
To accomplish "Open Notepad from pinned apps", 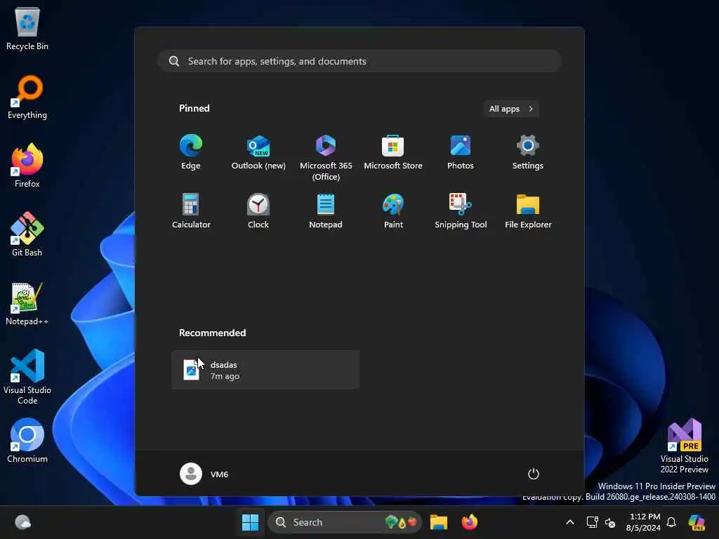I will pos(326,211).
